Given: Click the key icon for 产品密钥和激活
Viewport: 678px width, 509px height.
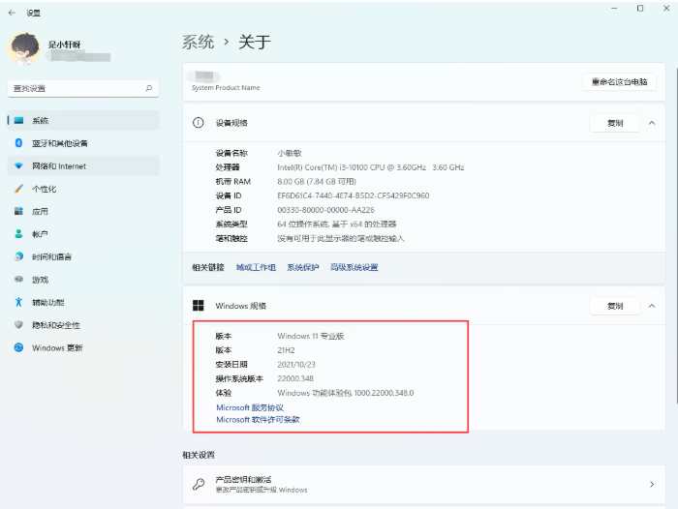Looking at the screenshot, I should coord(199,484).
